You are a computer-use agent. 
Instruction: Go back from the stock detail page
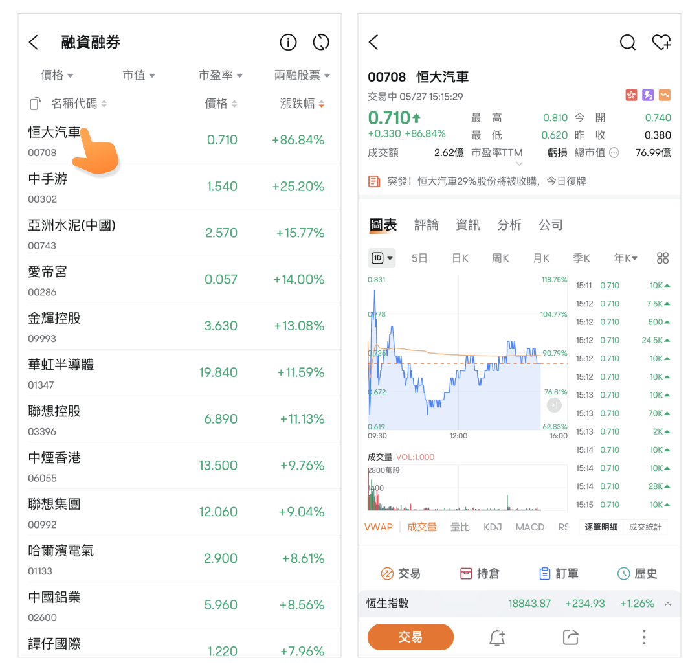373,43
